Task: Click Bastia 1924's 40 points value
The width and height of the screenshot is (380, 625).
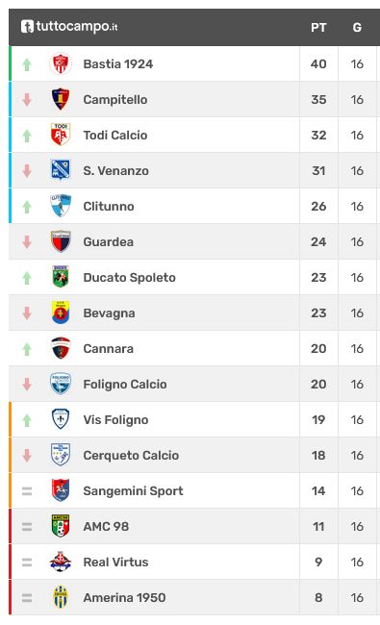Action: pyautogui.click(x=318, y=63)
